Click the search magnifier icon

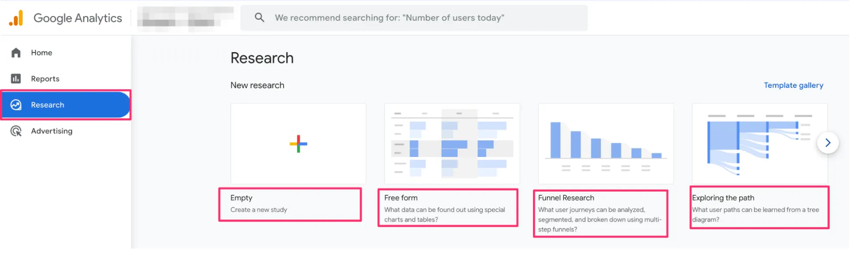click(x=259, y=18)
